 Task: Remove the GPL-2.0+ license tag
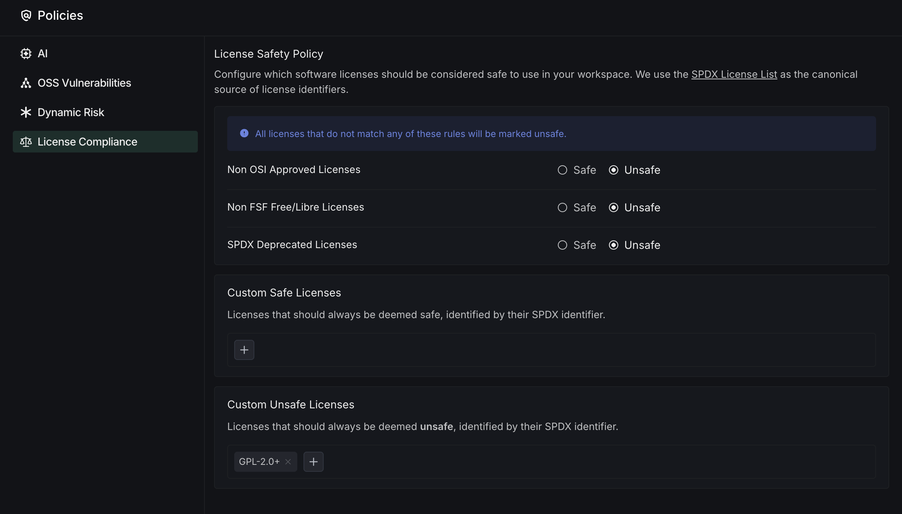[x=288, y=462]
